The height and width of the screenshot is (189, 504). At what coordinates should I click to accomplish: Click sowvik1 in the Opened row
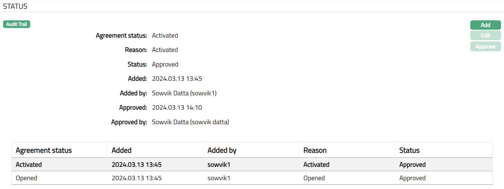pyautogui.click(x=219, y=178)
